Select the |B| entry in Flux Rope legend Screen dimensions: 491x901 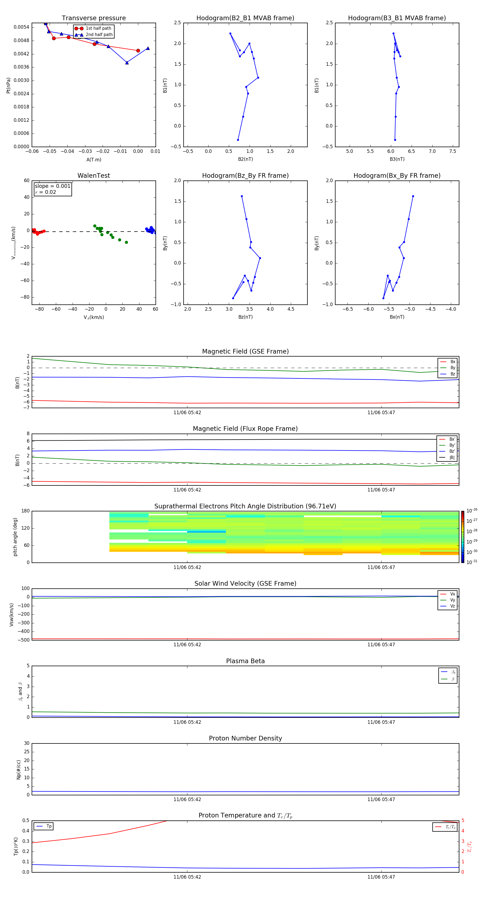click(x=447, y=458)
